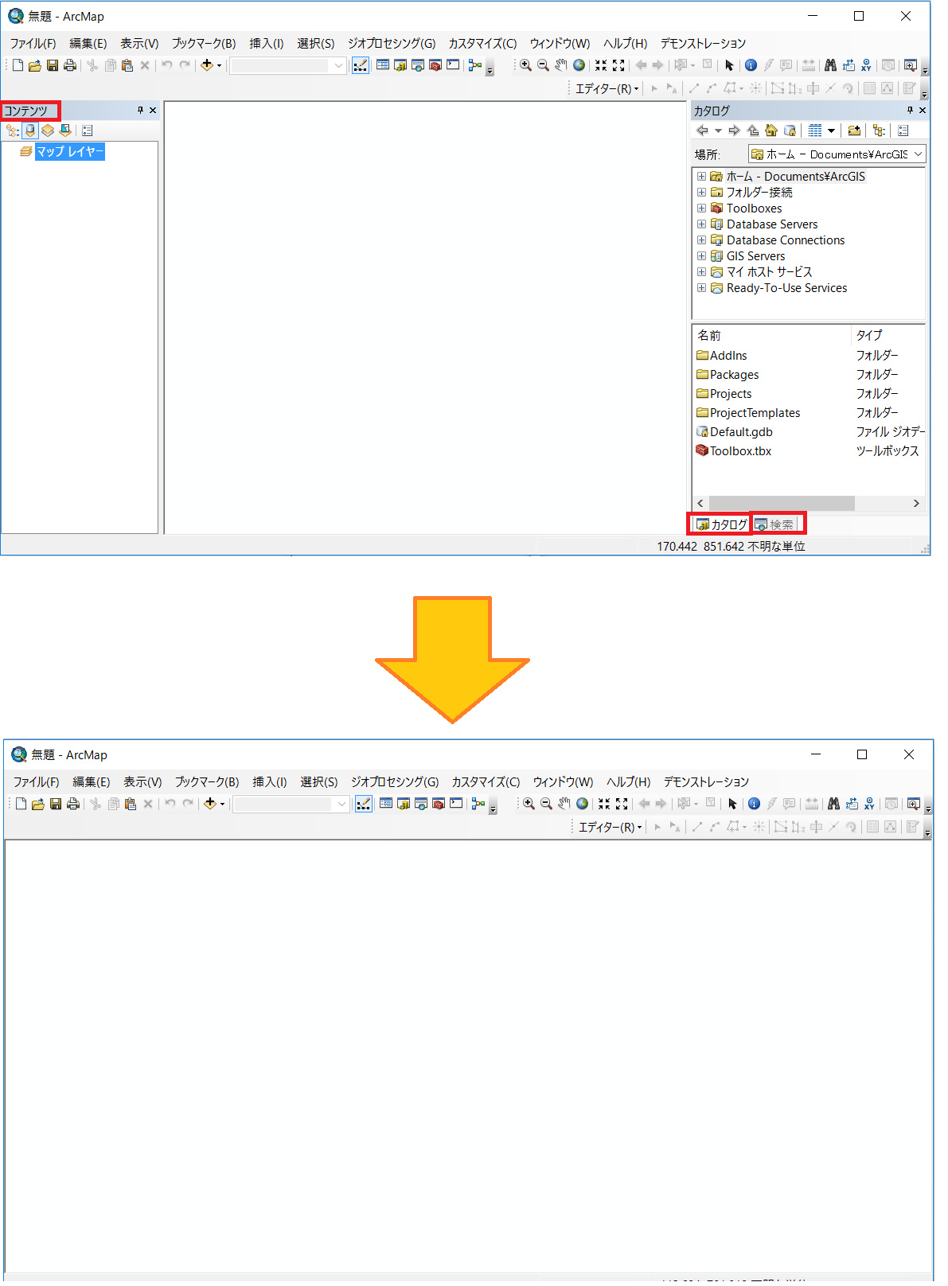Click Add Data plus icon in upper window

pyautogui.click(x=207, y=65)
